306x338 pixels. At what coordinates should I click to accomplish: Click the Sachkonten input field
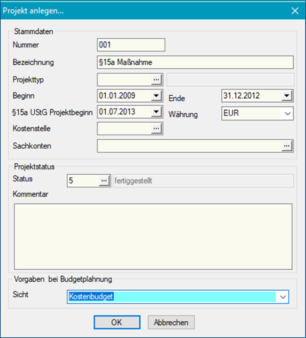coord(189,146)
